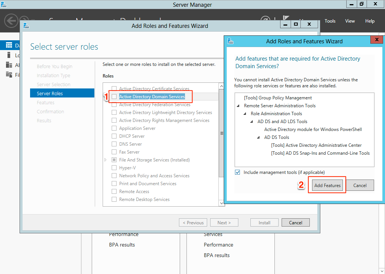The height and width of the screenshot is (274, 385).
Task: Cancel the Select server roles wizard
Action: (x=296, y=223)
